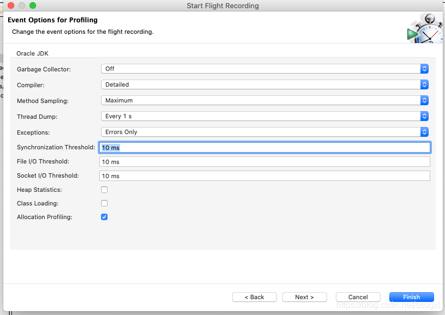Image resolution: width=445 pixels, height=315 pixels.
Task: Click the File I/O Threshold label
Action: tap(43, 161)
